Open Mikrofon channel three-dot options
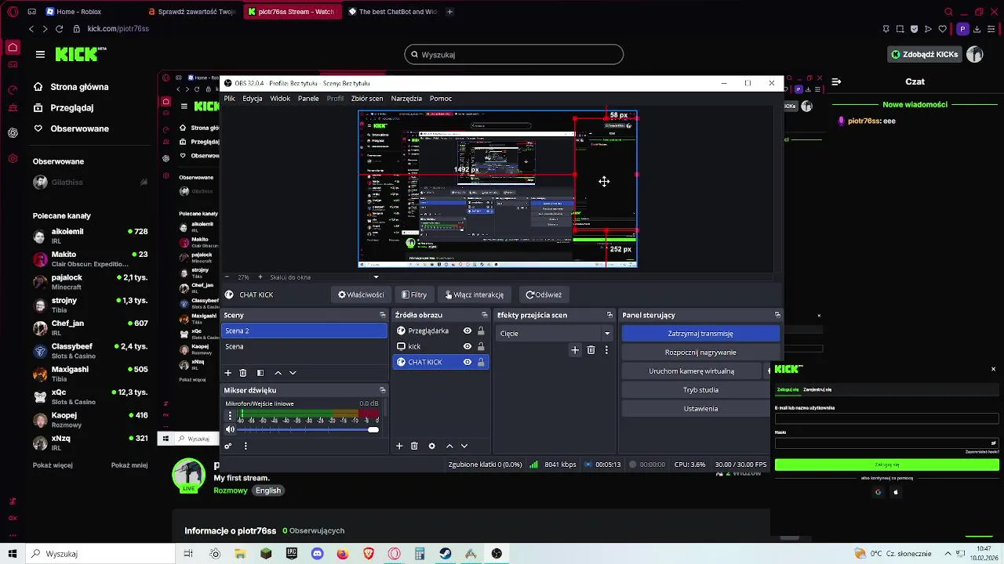 (x=230, y=416)
